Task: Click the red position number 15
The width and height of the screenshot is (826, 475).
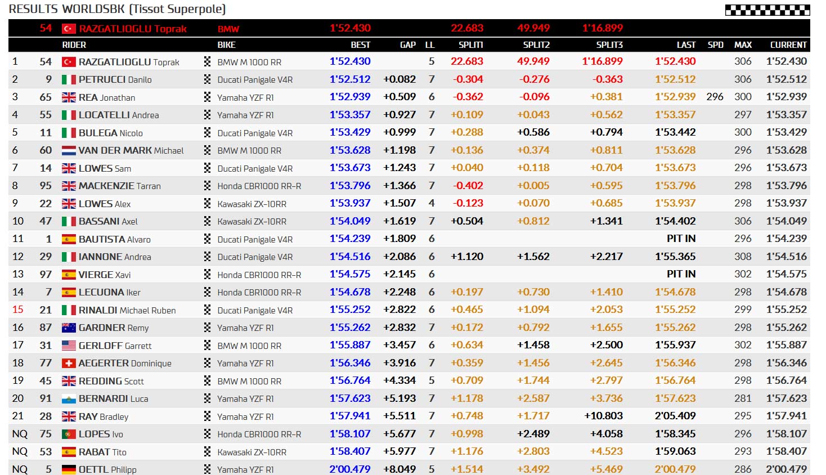Action: pos(18,310)
